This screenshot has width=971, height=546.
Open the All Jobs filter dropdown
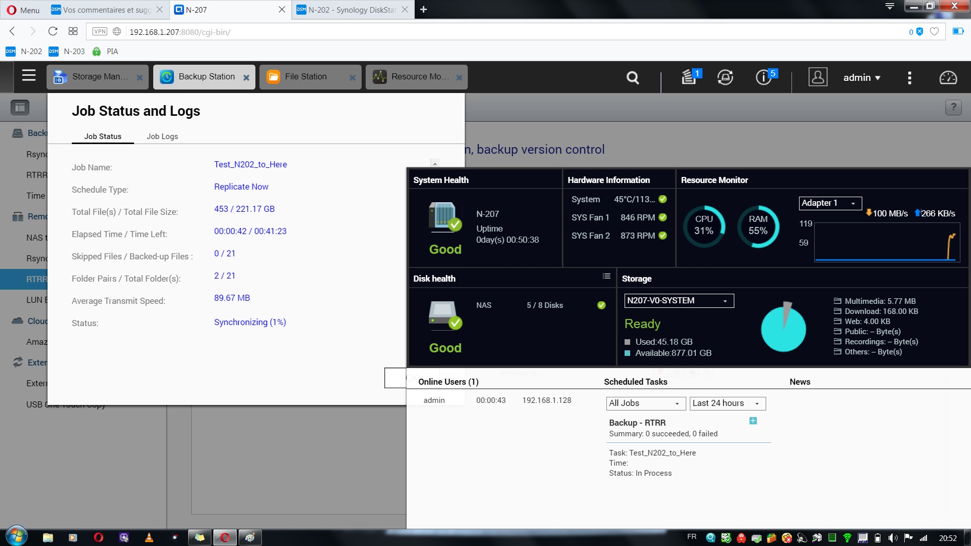(x=645, y=403)
